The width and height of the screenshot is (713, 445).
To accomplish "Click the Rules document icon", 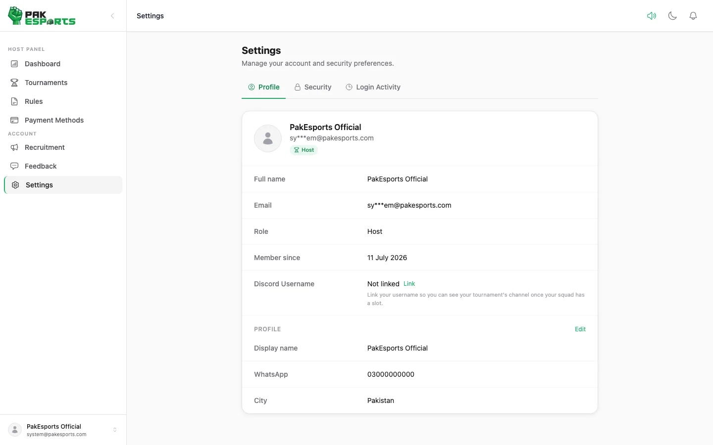I will (x=14, y=101).
